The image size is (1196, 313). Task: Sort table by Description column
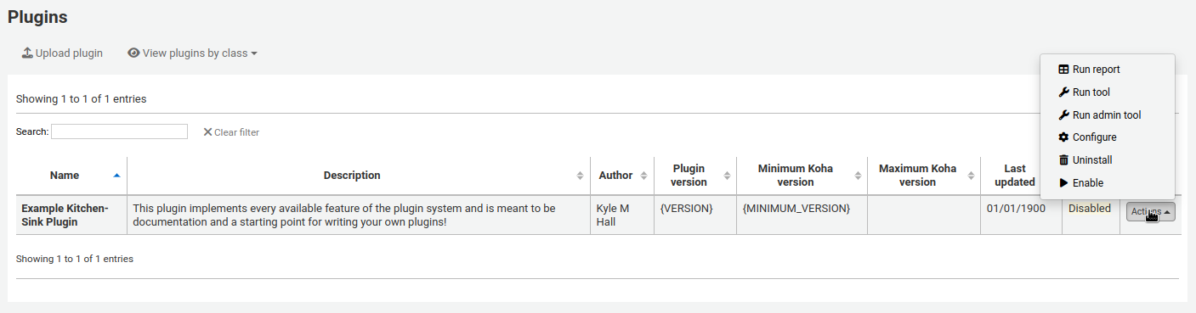click(359, 176)
